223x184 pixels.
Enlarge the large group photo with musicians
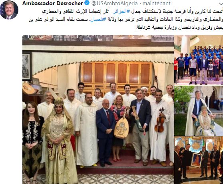[x=98, y=110]
